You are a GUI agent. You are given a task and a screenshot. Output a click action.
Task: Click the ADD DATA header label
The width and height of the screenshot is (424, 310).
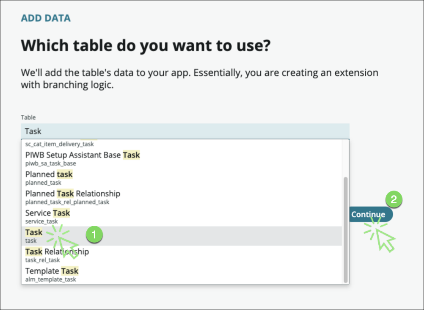click(x=46, y=18)
